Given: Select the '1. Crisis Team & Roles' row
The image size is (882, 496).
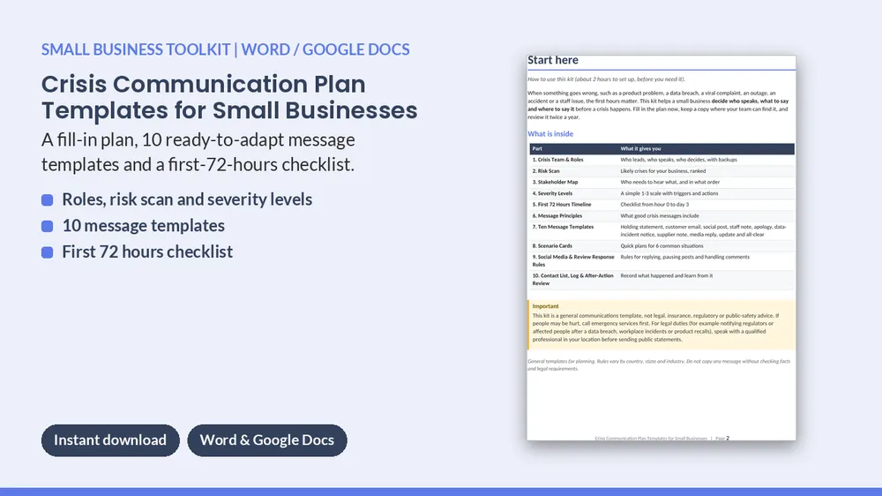Looking at the screenshot, I should point(662,160).
